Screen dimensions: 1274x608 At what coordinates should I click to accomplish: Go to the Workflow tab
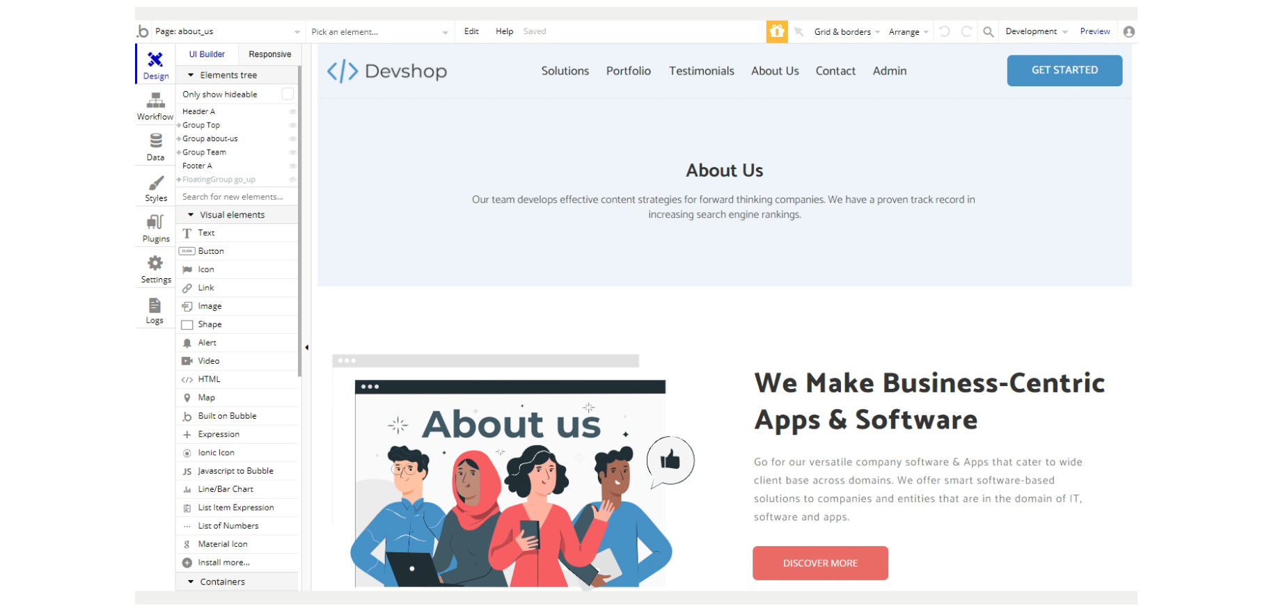pos(155,106)
